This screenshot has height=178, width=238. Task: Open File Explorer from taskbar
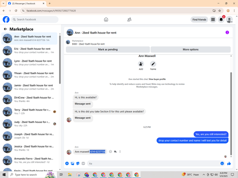tap(69, 175)
